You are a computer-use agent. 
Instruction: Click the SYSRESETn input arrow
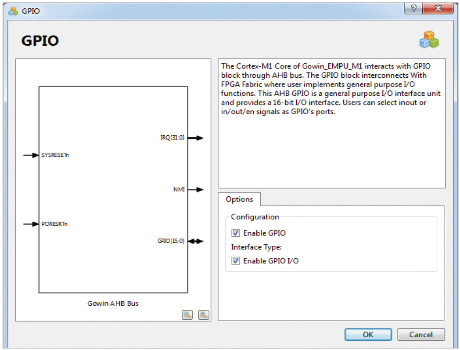point(31,155)
